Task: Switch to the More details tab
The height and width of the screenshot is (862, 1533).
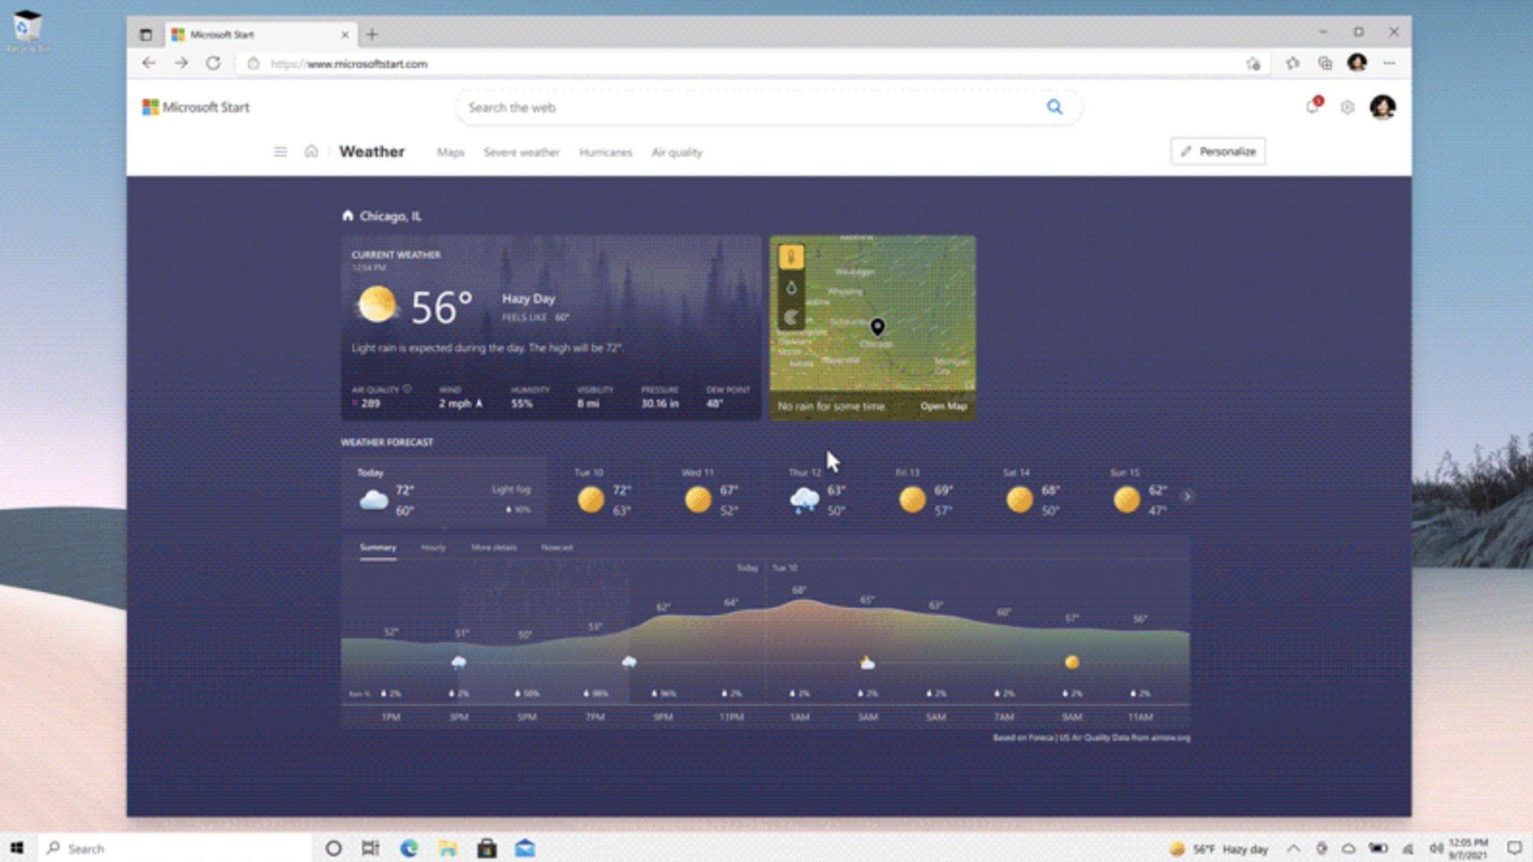Action: (x=494, y=547)
